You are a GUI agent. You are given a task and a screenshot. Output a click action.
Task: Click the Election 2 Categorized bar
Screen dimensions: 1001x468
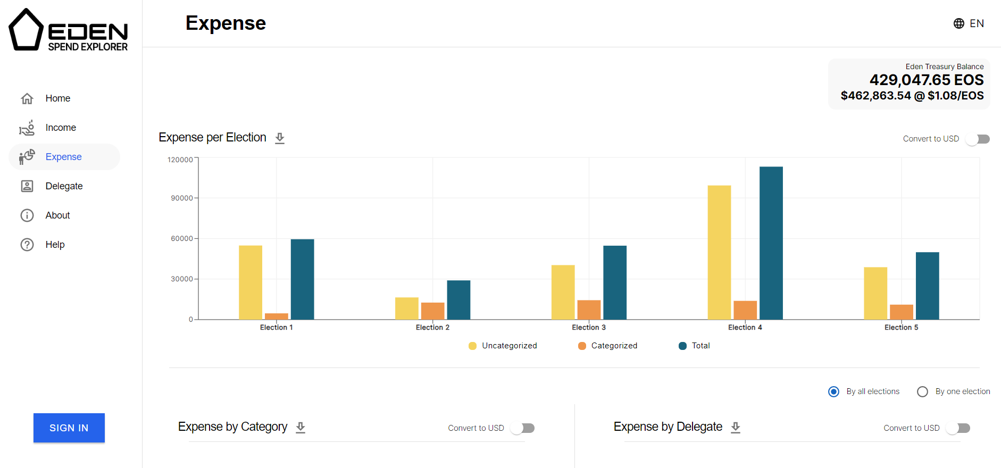coord(433,311)
